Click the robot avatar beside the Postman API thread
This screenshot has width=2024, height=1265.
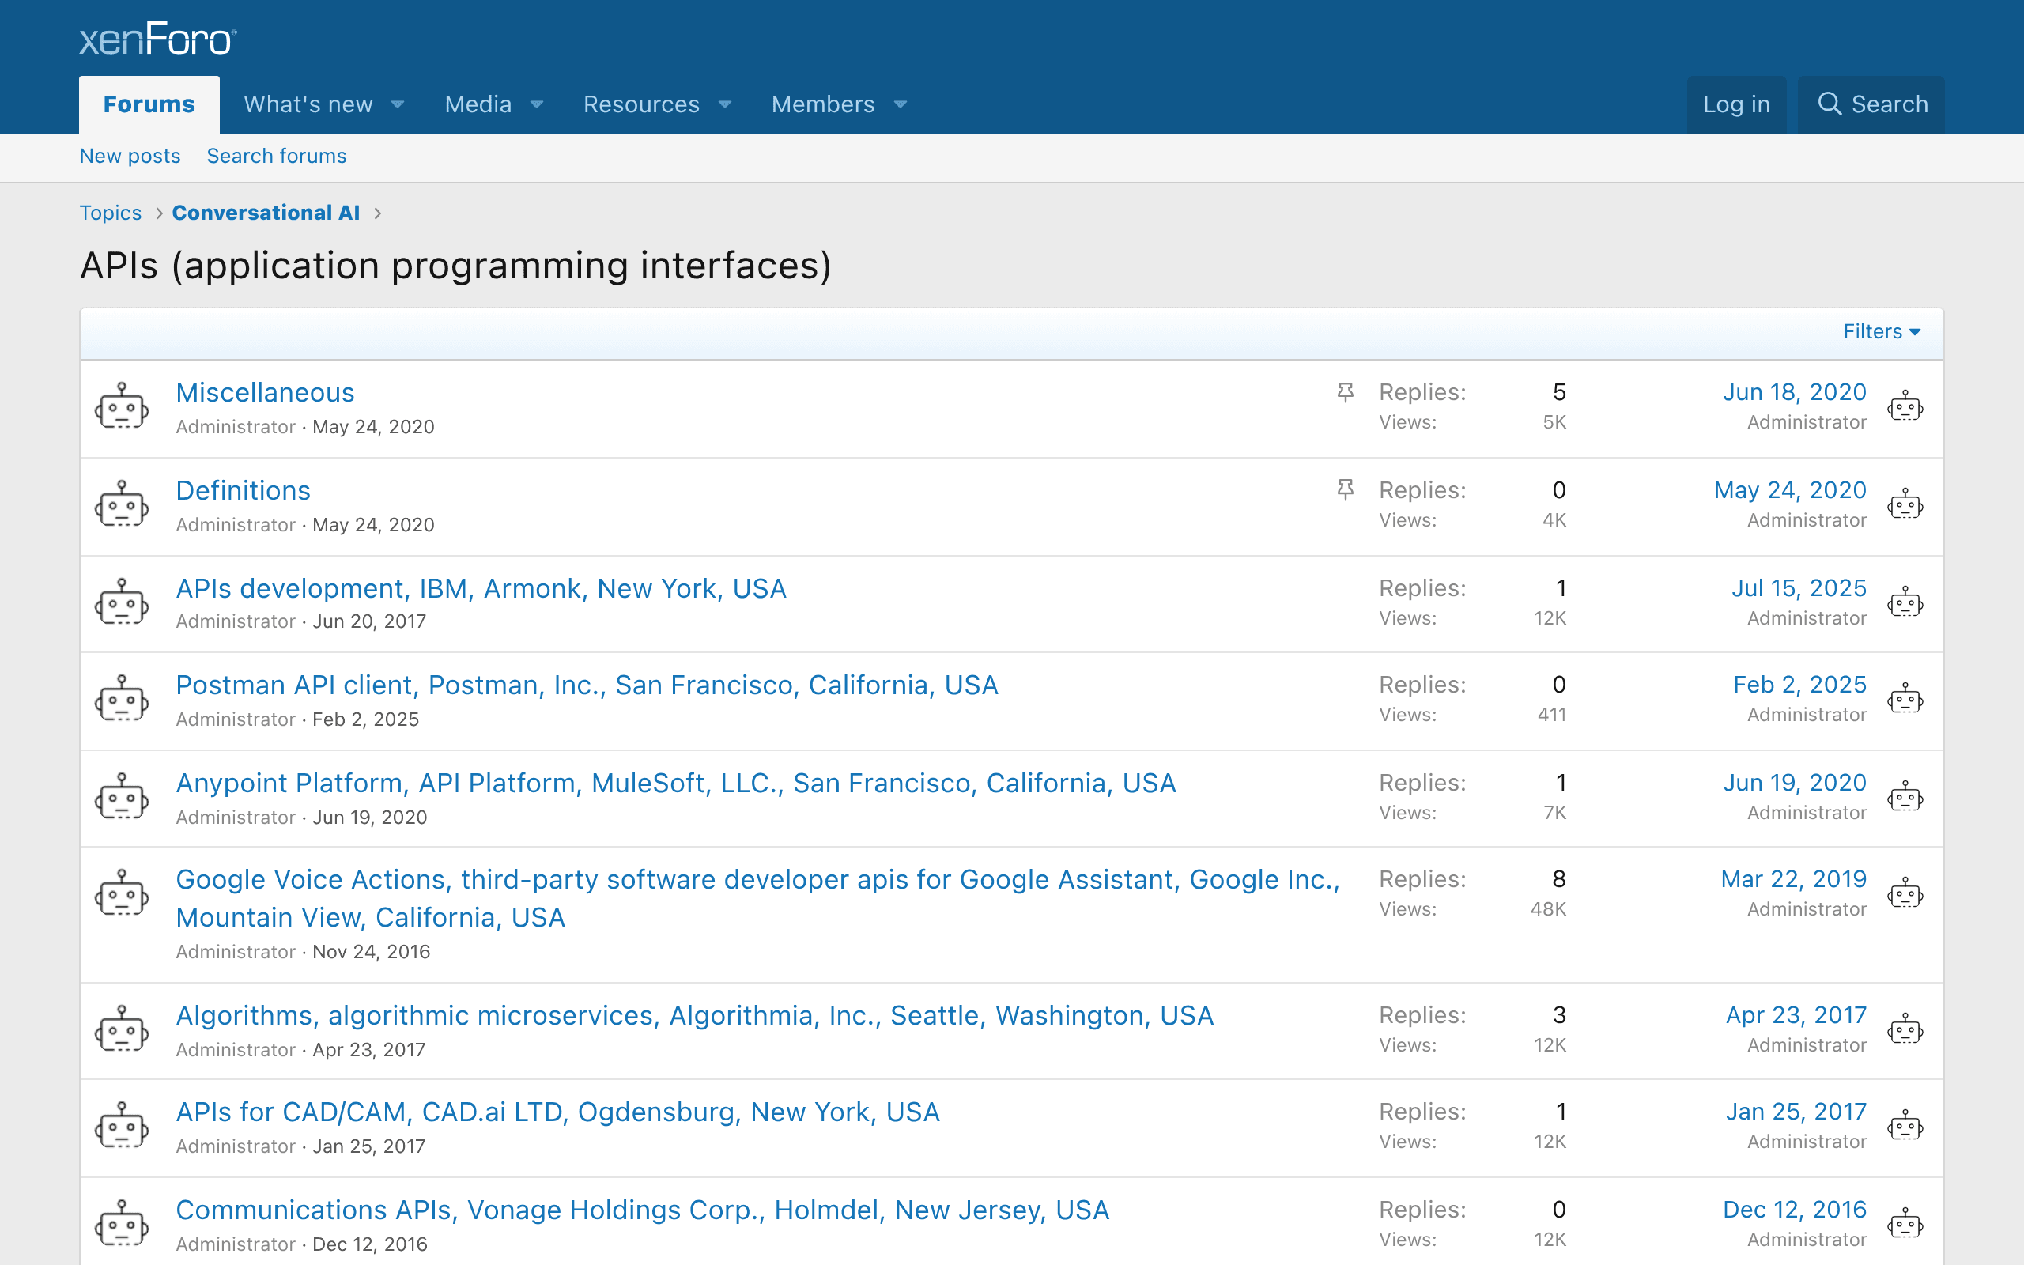click(x=122, y=700)
